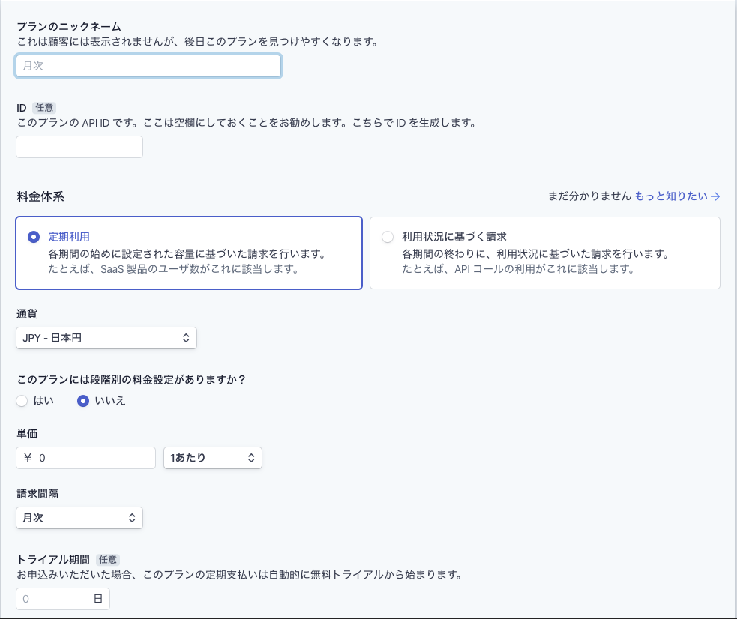
Task: Click the 月次 placeholder nickname box
Action: 148,66
